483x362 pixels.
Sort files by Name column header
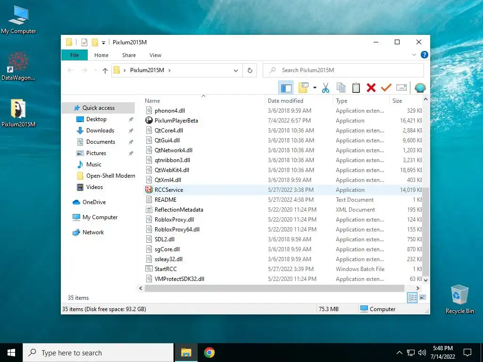[203, 101]
